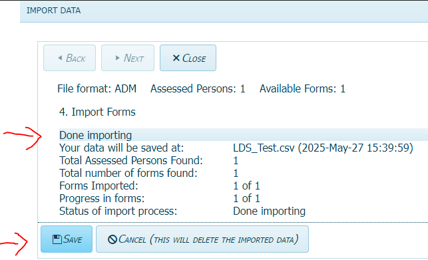Click the Import Data panel header
This screenshot has height=260, width=428.
pyautogui.click(x=224, y=11)
